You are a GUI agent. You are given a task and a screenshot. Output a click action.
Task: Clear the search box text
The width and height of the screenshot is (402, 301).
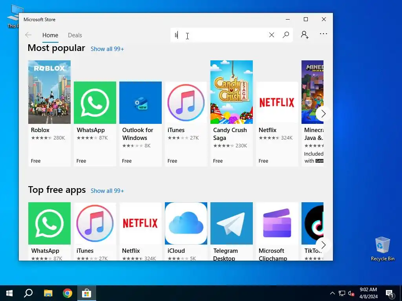tap(272, 35)
